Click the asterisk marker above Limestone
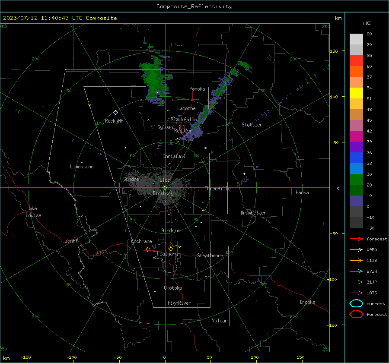This screenshot has height=363, width=389. point(82,163)
